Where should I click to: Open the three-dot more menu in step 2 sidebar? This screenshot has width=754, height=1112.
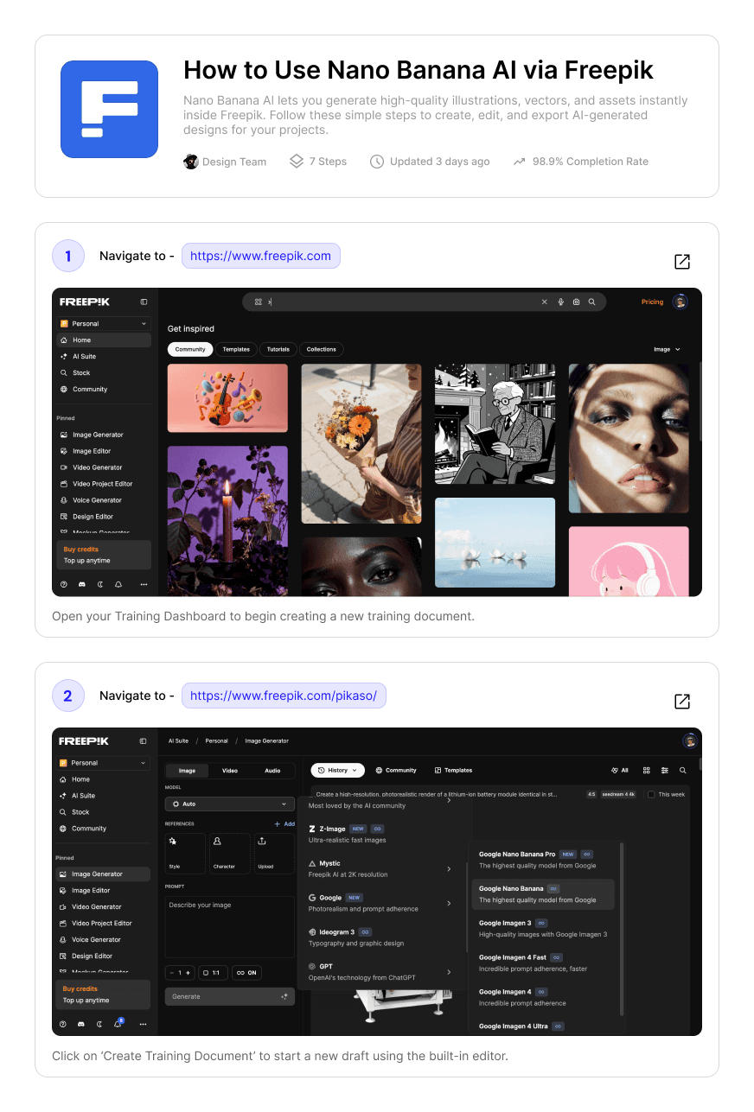[x=143, y=1024]
